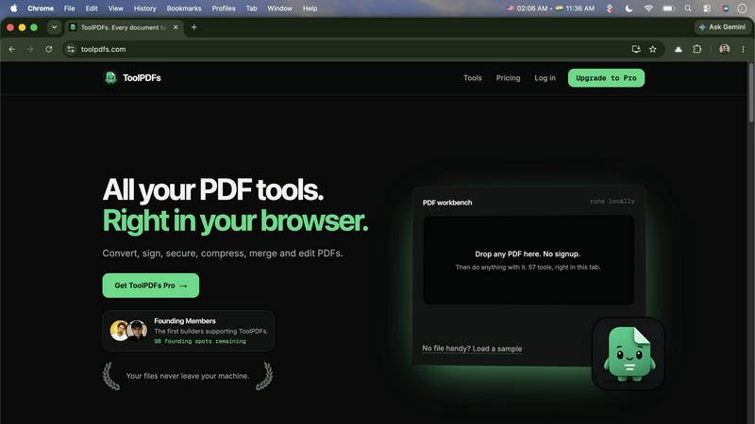Viewport: 755px width, 424px height.
Task: Open the Founding Members card
Action: (x=188, y=331)
